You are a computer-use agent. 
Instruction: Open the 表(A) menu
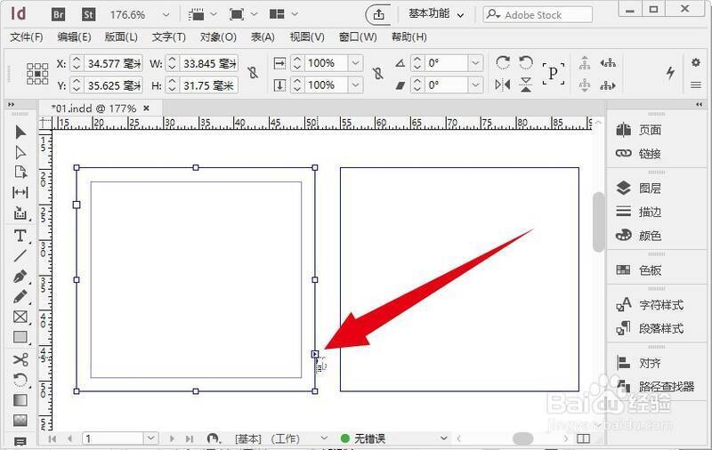[263, 37]
